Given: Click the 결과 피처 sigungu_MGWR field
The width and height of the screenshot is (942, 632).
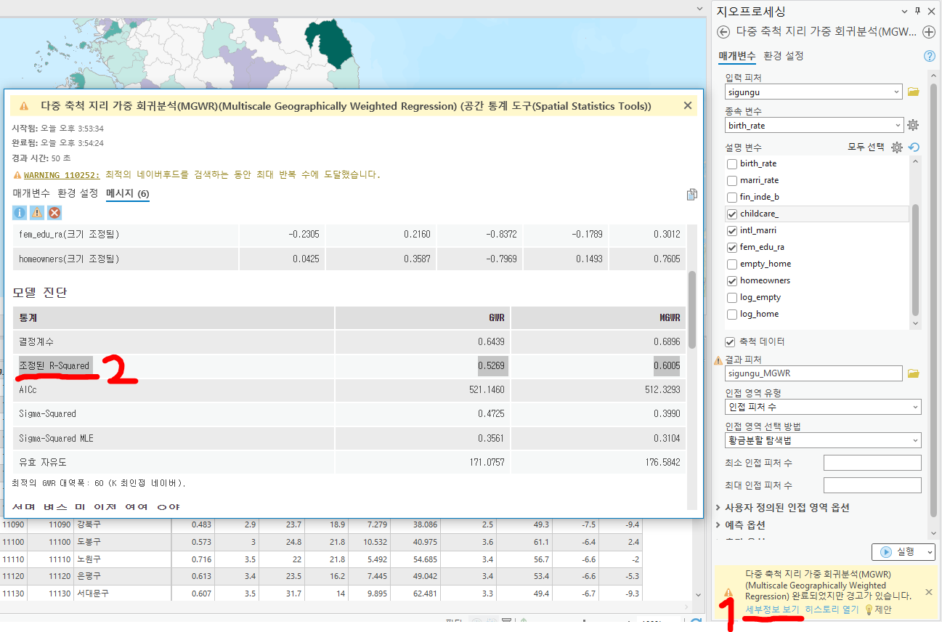Looking at the screenshot, I should click(x=814, y=373).
